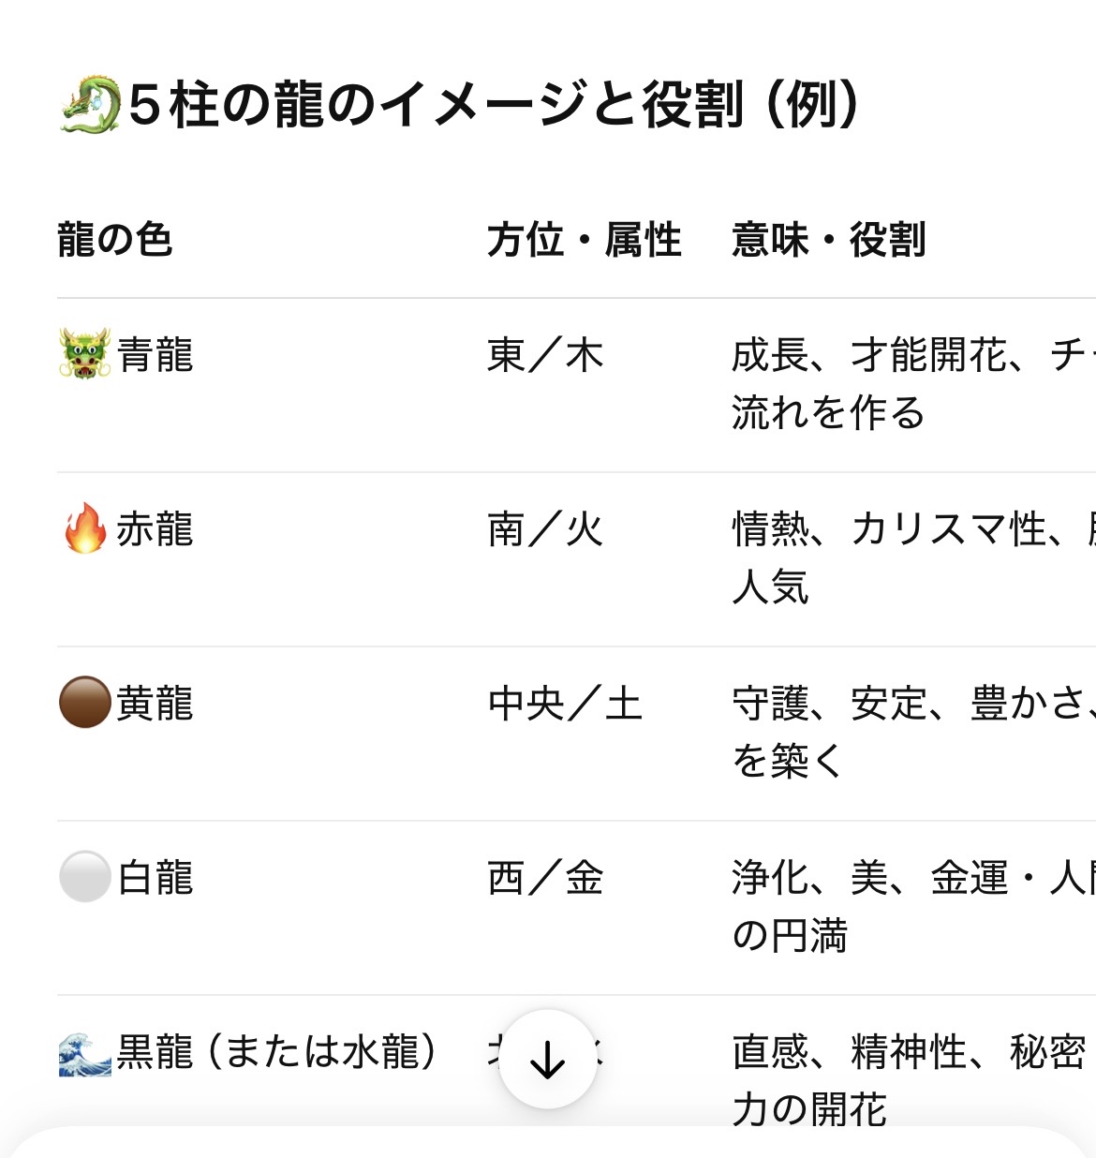
Task: Click the white circle beside 白龍
Action: pyautogui.click(x=85, y=877)
